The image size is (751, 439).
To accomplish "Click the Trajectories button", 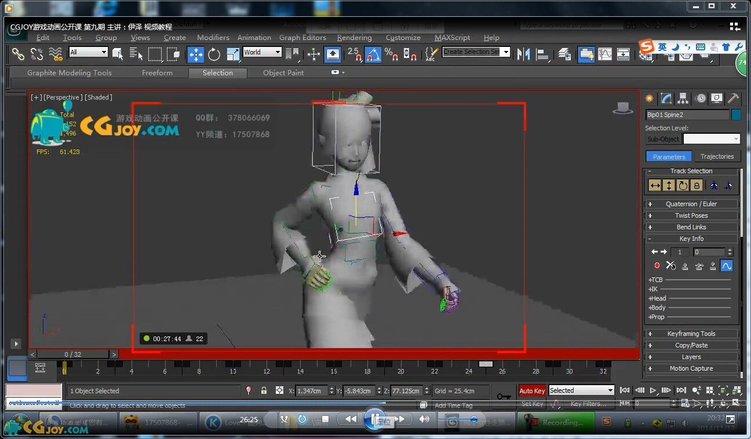I will point(717,156).
